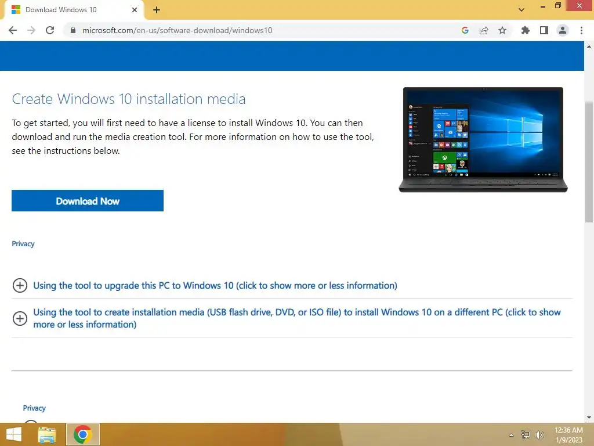
Task: Open Chrome's three-dot menu
Action: click(581, 30)
